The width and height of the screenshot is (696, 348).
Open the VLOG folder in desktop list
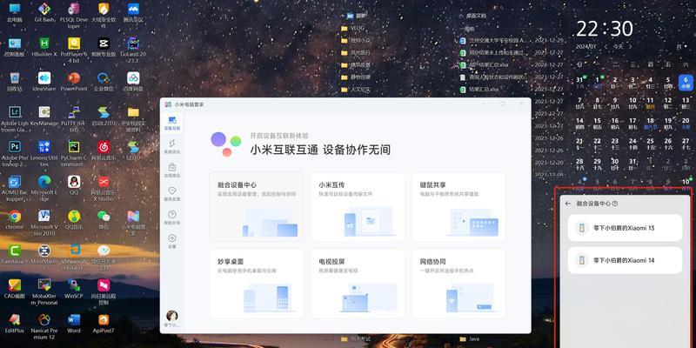point(353,28)
